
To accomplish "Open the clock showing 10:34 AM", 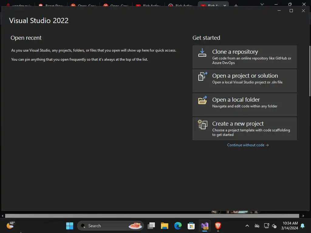I will [x=290, y=226].
